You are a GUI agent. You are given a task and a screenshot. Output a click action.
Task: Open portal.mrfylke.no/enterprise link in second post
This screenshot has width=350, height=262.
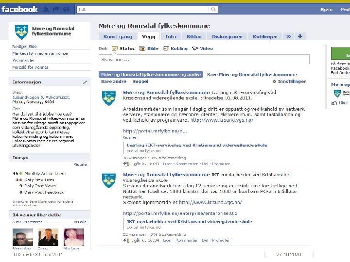coord(180,213)
